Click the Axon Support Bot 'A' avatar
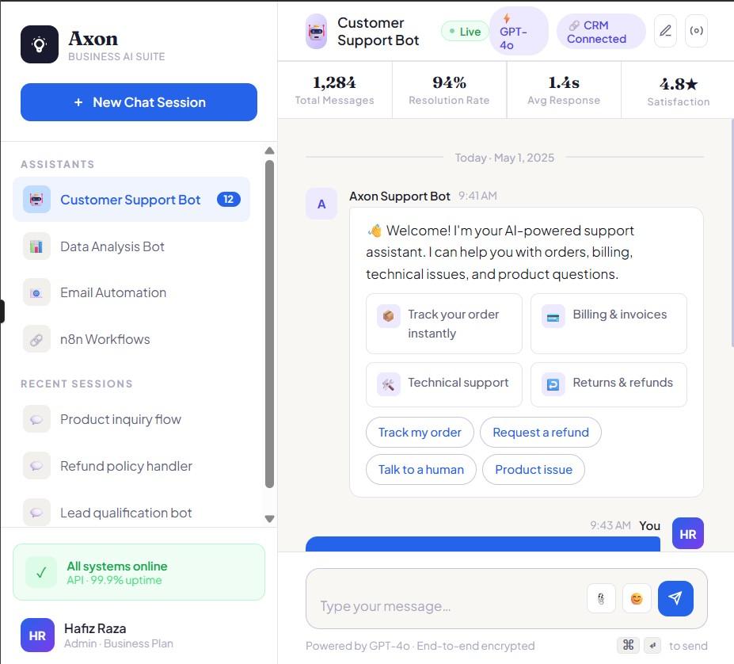Screen dimensions: 734x664 321,204
